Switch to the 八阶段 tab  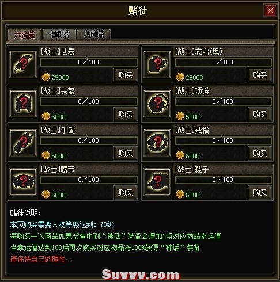93,35
